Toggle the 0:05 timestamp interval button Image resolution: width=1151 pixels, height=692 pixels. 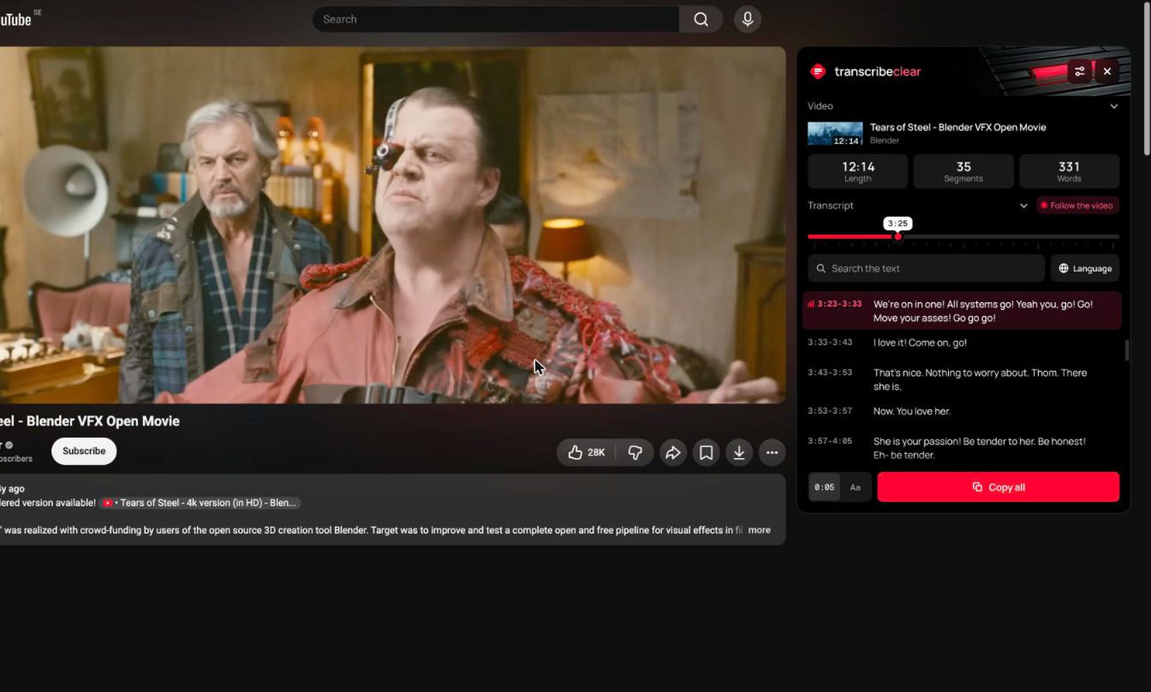point(824,487)
